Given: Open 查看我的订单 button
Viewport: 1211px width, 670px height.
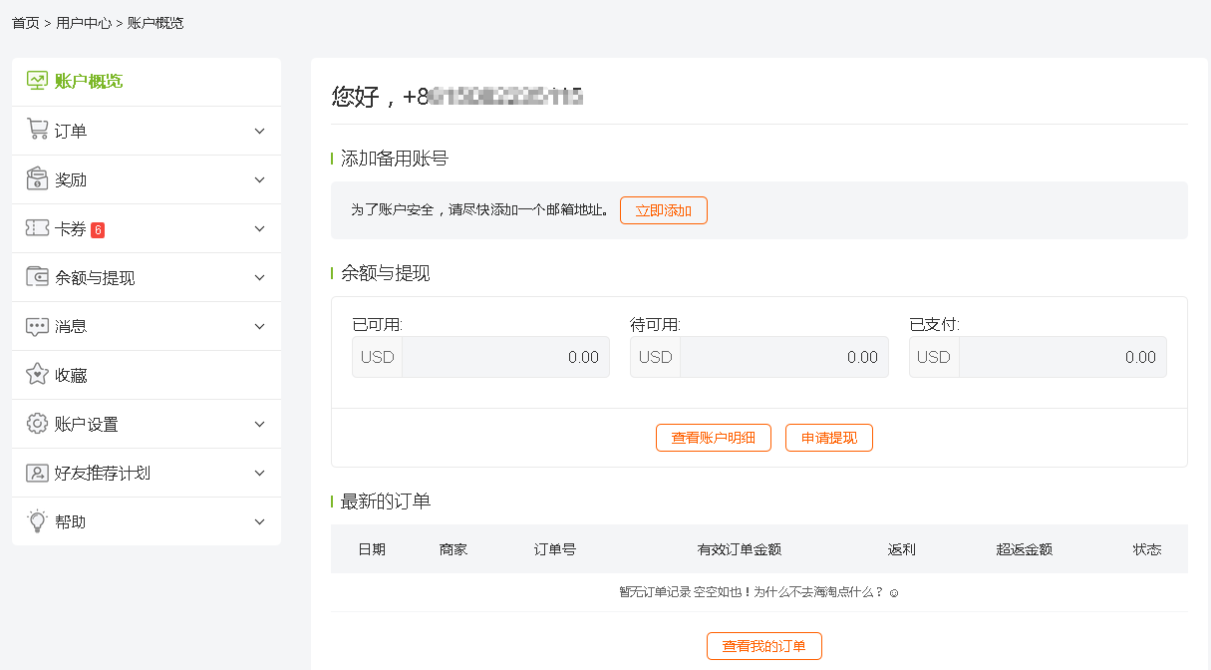Looking at the screenshot, I should 763,646.
